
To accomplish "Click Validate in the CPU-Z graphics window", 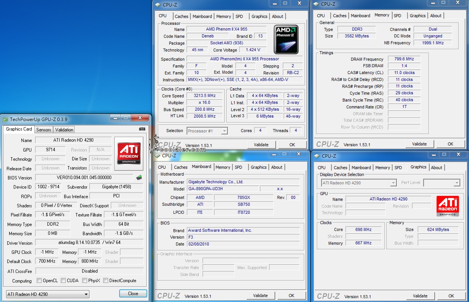I will [x=420, y=296].
